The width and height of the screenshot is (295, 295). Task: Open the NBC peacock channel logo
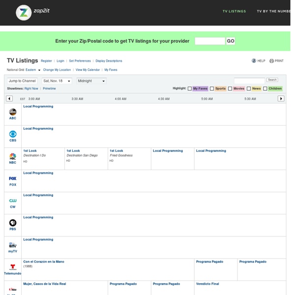point(13,157)
